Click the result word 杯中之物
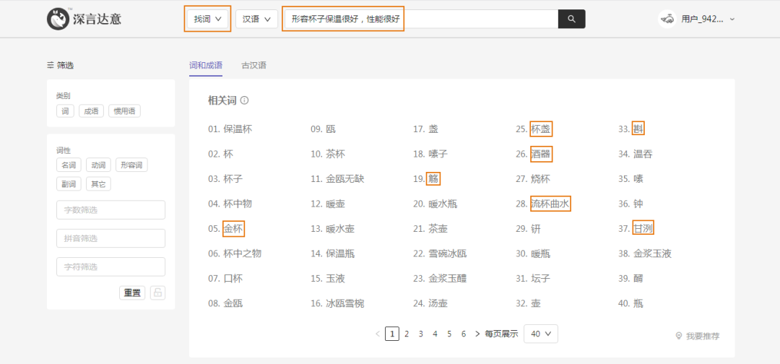 tap(242, 253)
